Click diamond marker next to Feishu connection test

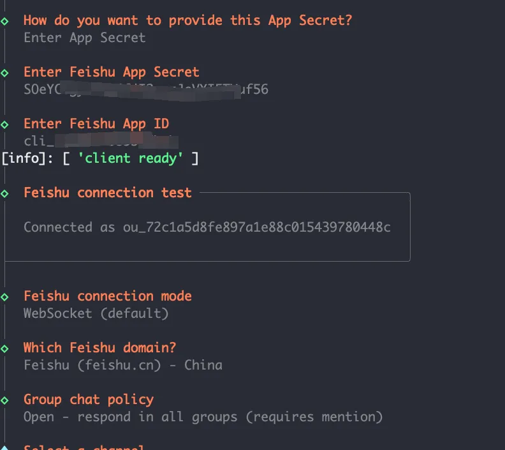[5, 193]
